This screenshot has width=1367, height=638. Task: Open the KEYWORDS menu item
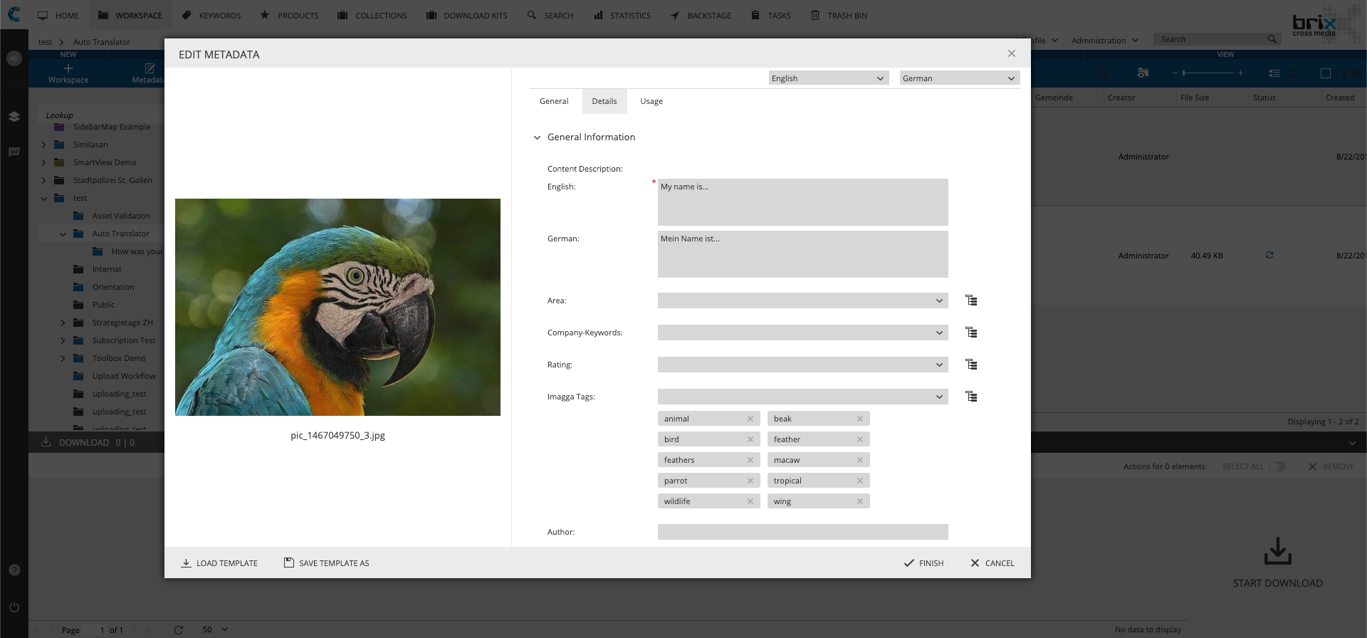(x=211, y=15)
